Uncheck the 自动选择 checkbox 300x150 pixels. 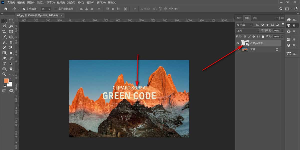coord(24,9)
